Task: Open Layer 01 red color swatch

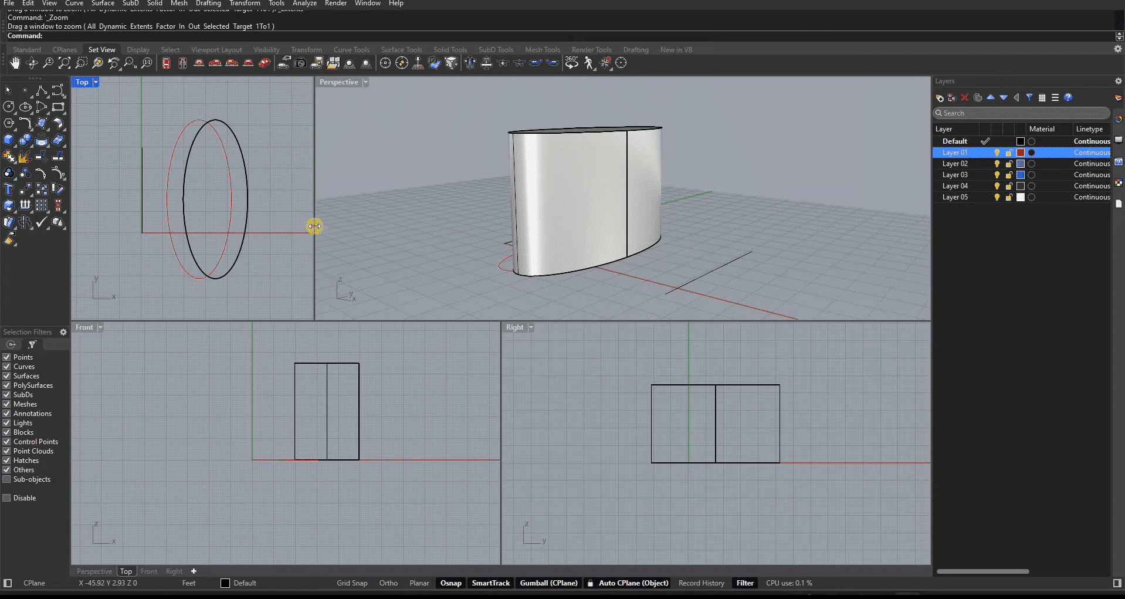Action: tap(1021, 153)
